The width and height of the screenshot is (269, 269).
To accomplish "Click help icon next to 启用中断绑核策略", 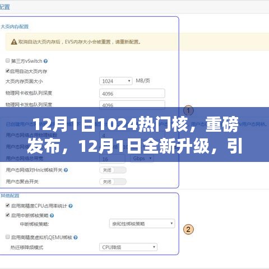I will (x=52, y=216).
